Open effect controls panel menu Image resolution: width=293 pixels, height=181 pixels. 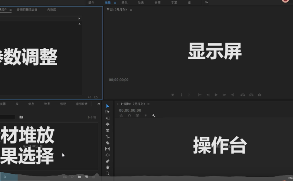[x=10, y=10]
